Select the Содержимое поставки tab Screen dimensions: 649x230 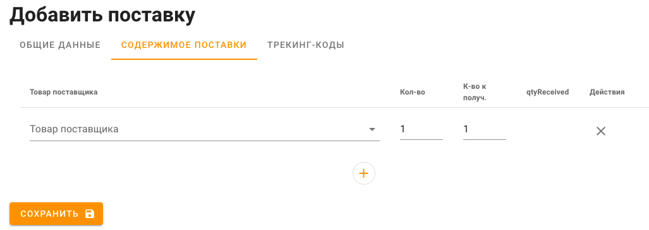[184, 45]
